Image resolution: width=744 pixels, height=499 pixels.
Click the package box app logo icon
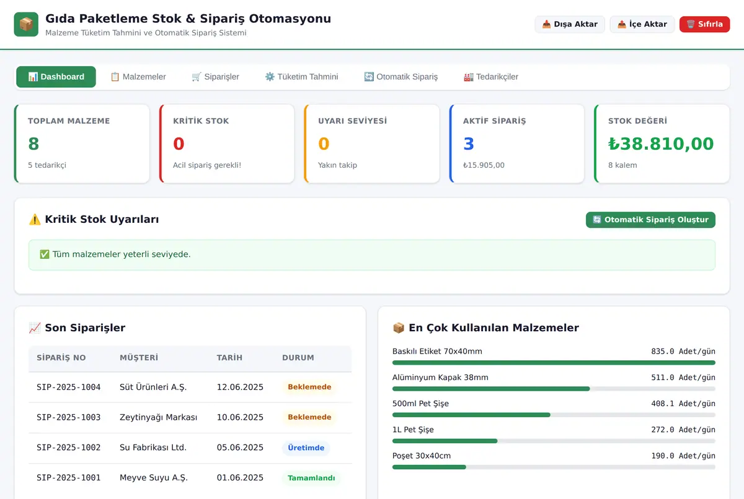26,24
